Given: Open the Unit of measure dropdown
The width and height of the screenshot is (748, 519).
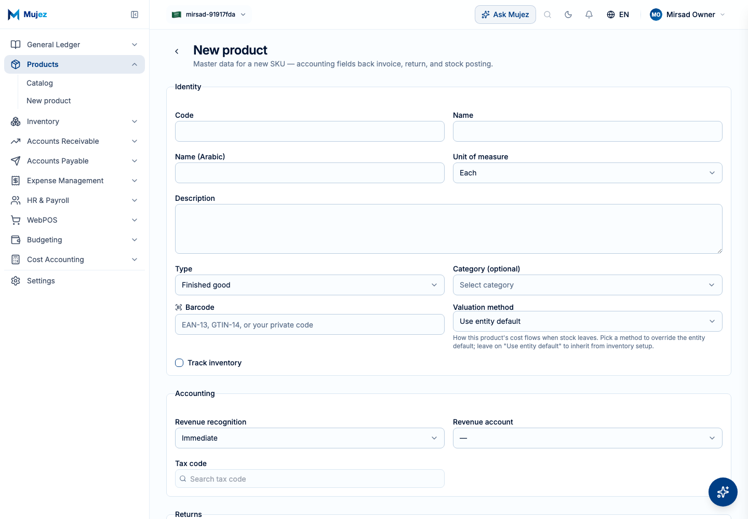Looking at the screenshot, I should tap(587, 173).
